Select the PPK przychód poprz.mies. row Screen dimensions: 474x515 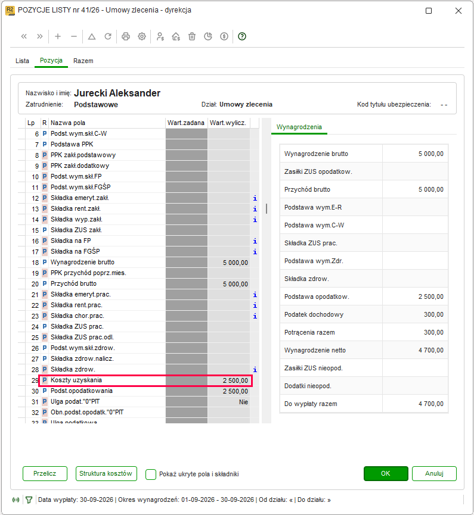pyautogui.click(x=139, y=273)
